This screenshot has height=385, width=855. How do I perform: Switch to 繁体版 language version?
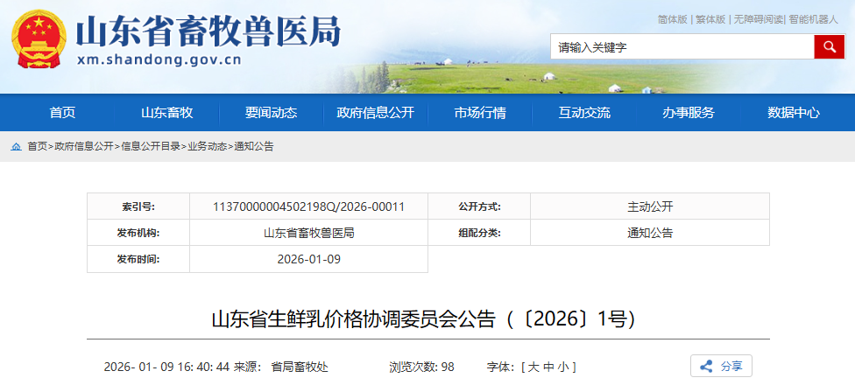pos(710,19)
